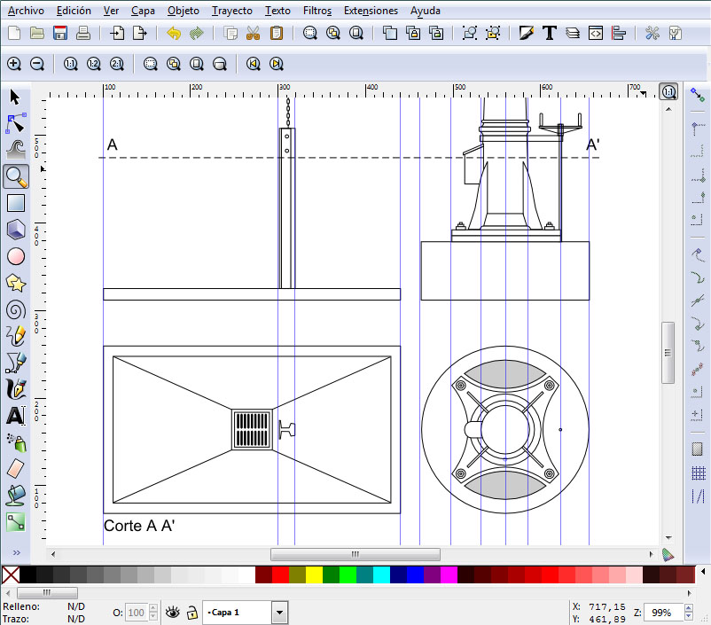The image size is (711, 625).
Task: Toggle snapping with the top snap bar button
Action: coord(697,94)
